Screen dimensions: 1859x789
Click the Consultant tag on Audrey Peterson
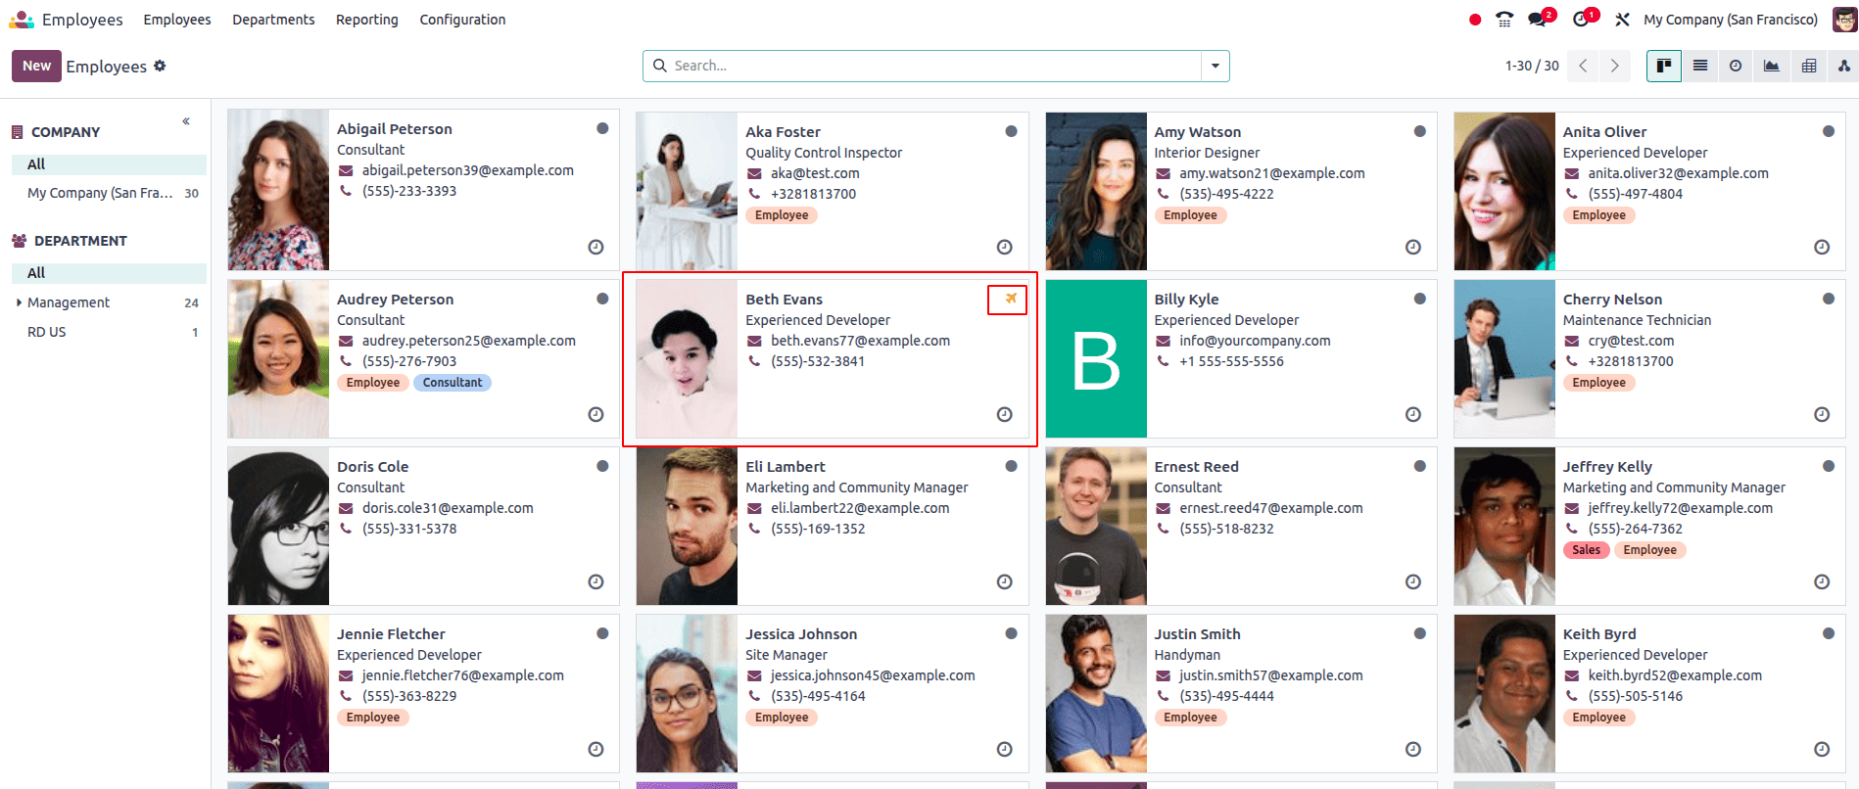453,383
